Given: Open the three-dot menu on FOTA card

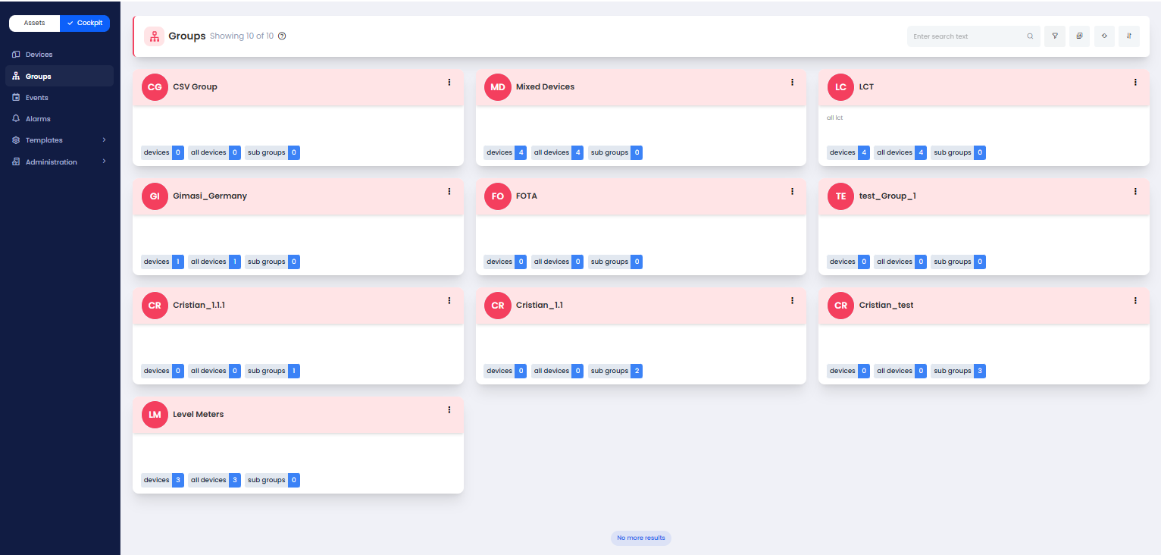Looking at the screenshot, I should [x=792, y=191].
